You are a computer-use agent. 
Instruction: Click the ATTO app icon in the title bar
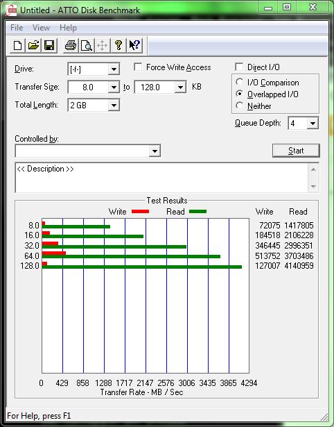pyautogui.click(x=11, y=10)
